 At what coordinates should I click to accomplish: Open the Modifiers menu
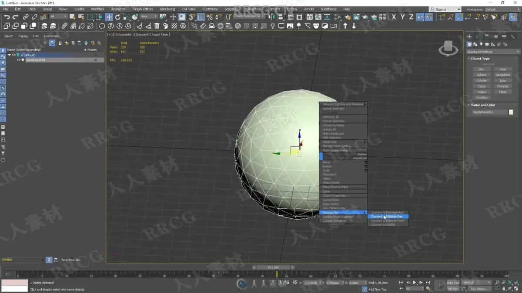[x=97, y=9]
